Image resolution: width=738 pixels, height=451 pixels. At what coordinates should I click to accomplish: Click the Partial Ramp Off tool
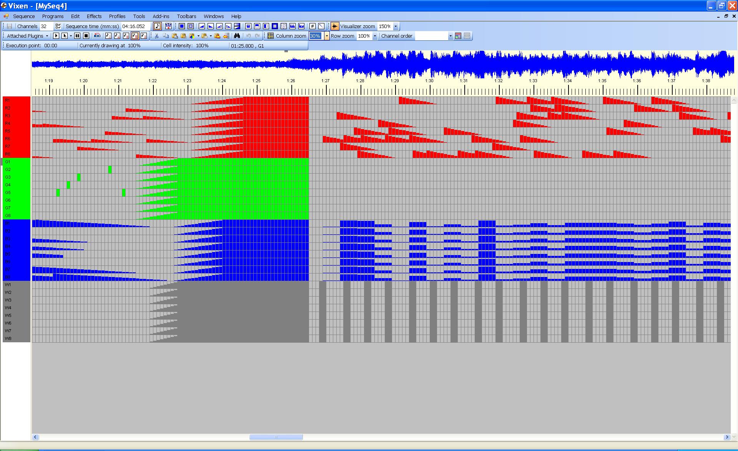228,26
